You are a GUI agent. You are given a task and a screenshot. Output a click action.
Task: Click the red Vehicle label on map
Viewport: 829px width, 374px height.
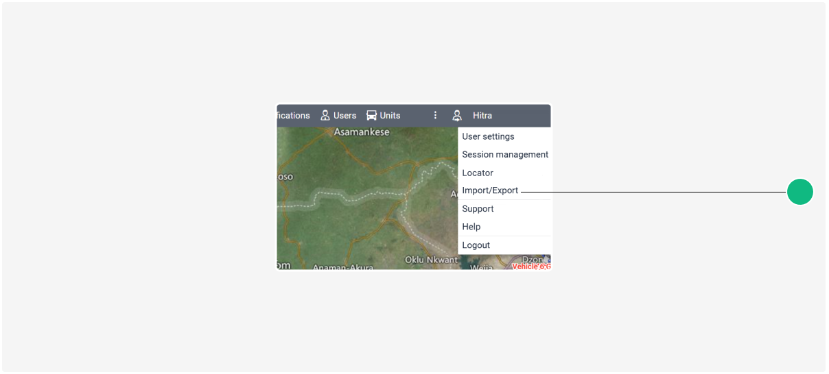click(531, 266)
